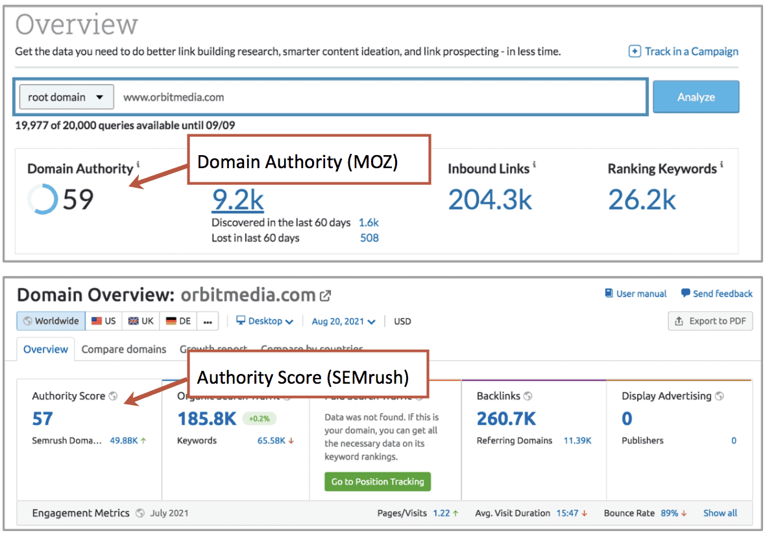The image size is (765, 533).
Task: Click the 204.3k Inbound Links value
Action: pos(490,199)
